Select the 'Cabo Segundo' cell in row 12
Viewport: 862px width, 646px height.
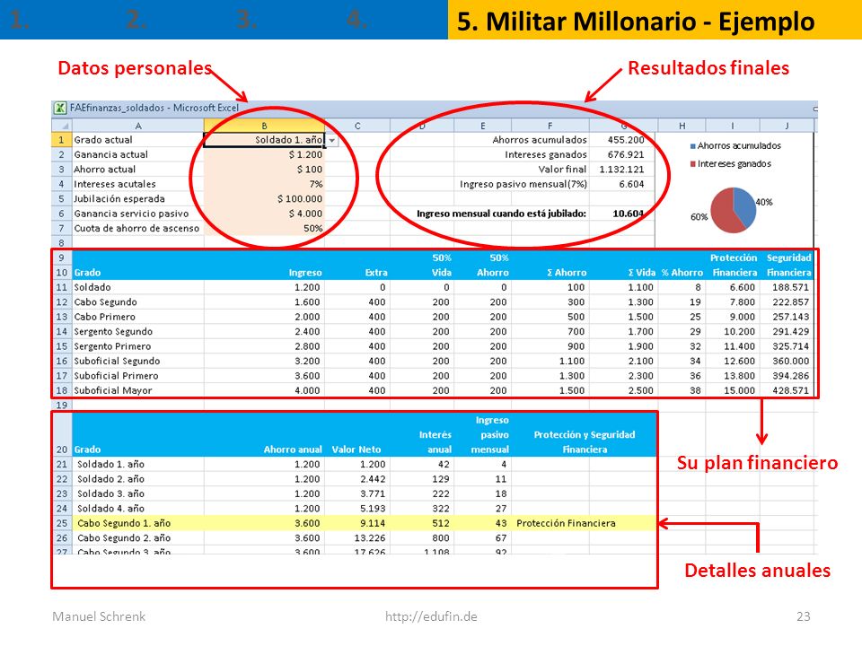pos(137,302)
